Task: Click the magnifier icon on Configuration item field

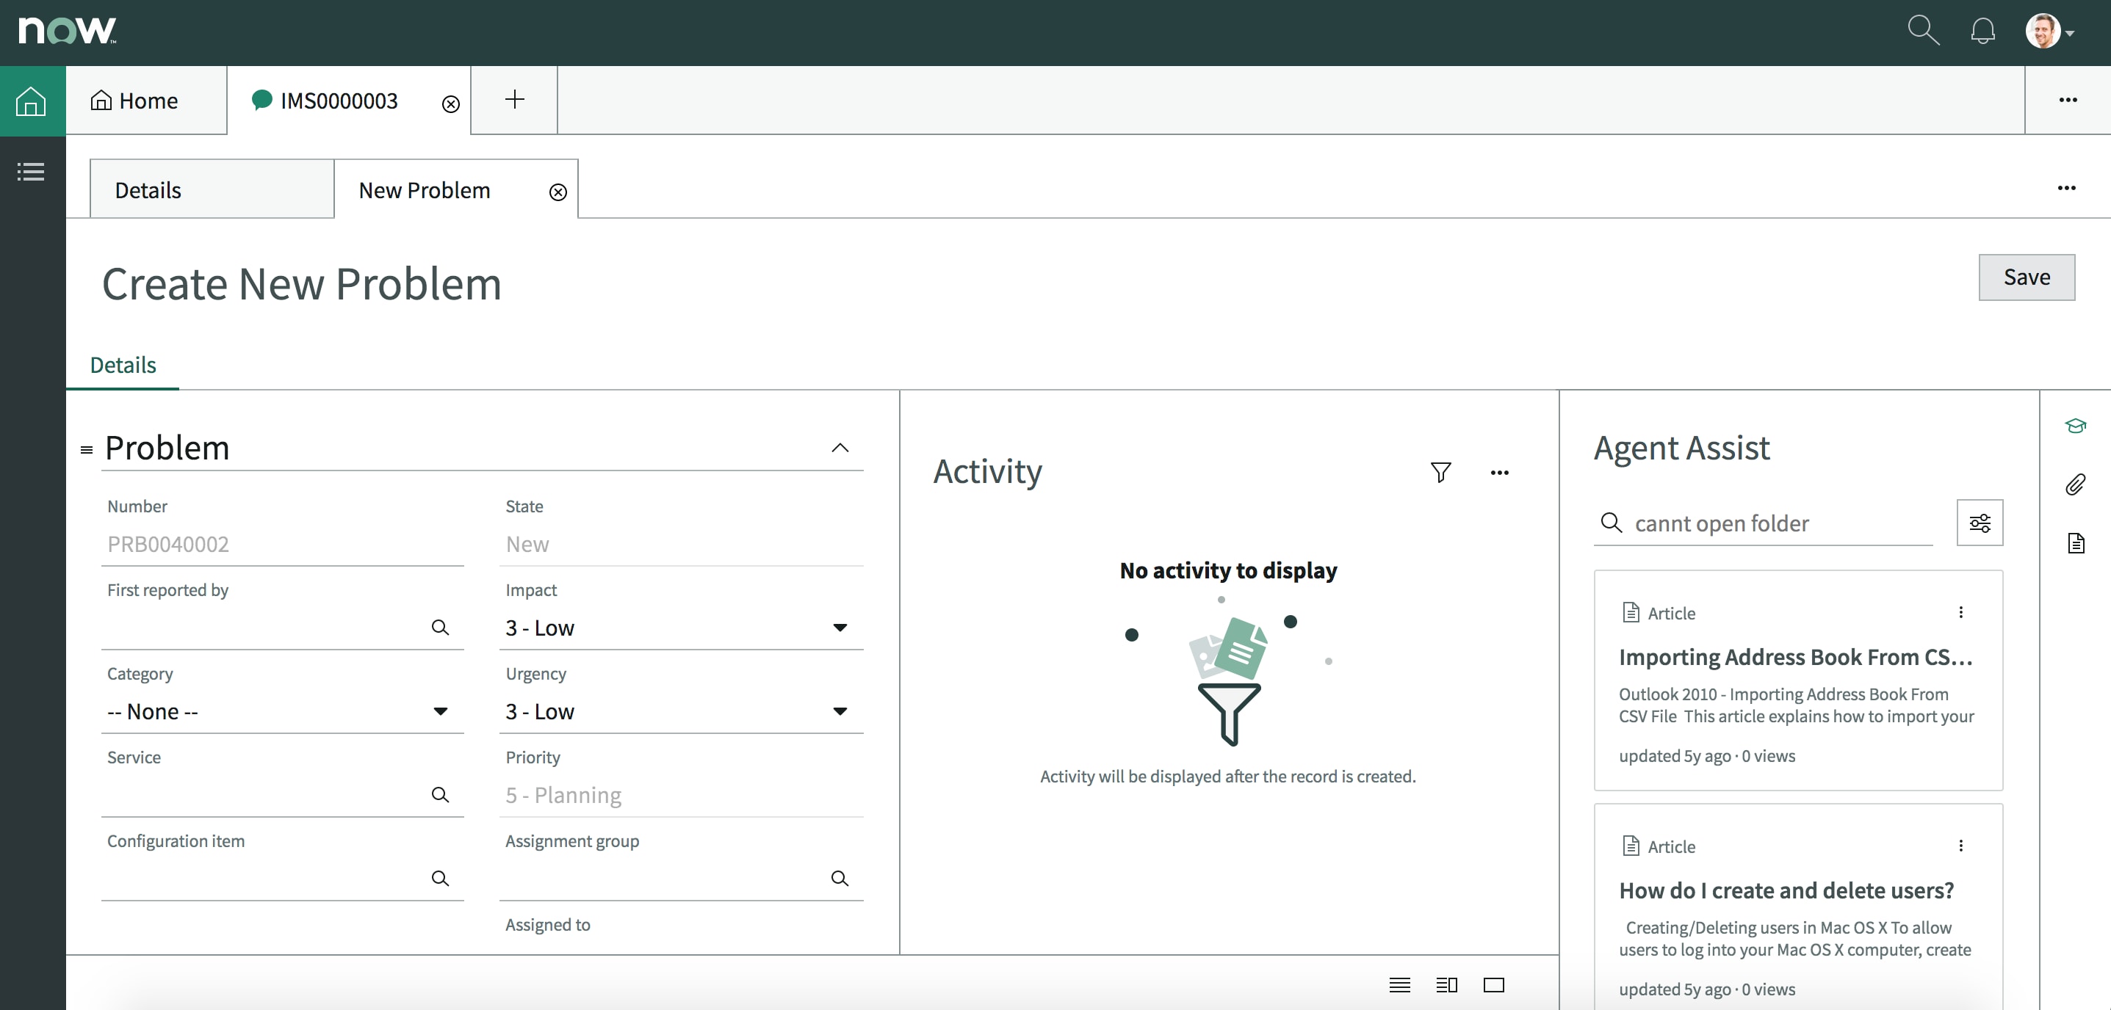Action: tap(440, 878)
